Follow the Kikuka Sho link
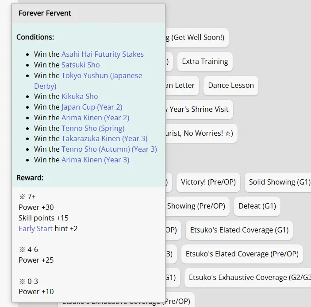This screenshot has height=307, width=311. pyautogui.click(x=80, y=96)
